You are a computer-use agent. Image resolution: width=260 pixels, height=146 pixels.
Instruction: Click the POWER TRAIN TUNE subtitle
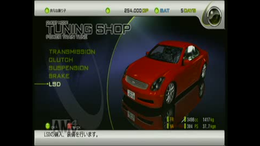pyautogui.click(x=67, y=37)
